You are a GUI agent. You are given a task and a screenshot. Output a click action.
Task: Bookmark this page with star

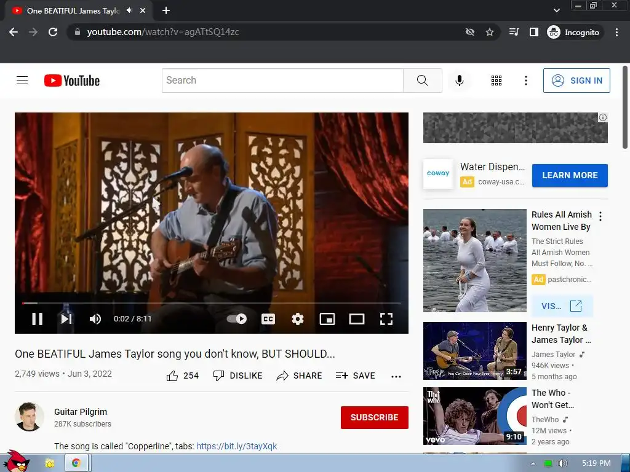coord(489,32)
